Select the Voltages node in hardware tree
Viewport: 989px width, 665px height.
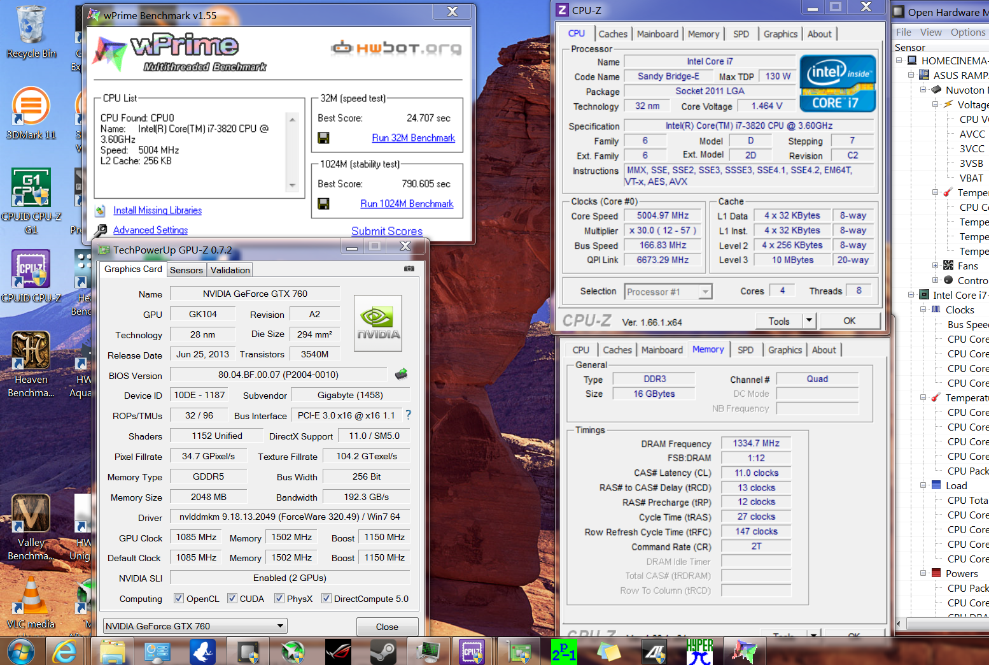973,104
